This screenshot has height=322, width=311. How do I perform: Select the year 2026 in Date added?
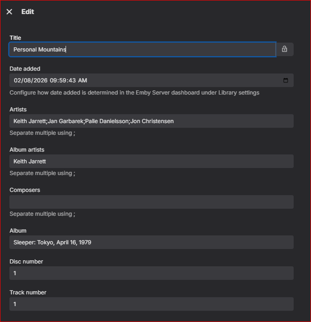(39, 80)
